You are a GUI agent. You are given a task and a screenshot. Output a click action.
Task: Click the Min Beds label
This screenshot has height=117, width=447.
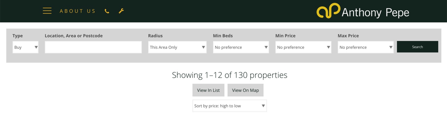pyautogui.click(x=223, y=36)
